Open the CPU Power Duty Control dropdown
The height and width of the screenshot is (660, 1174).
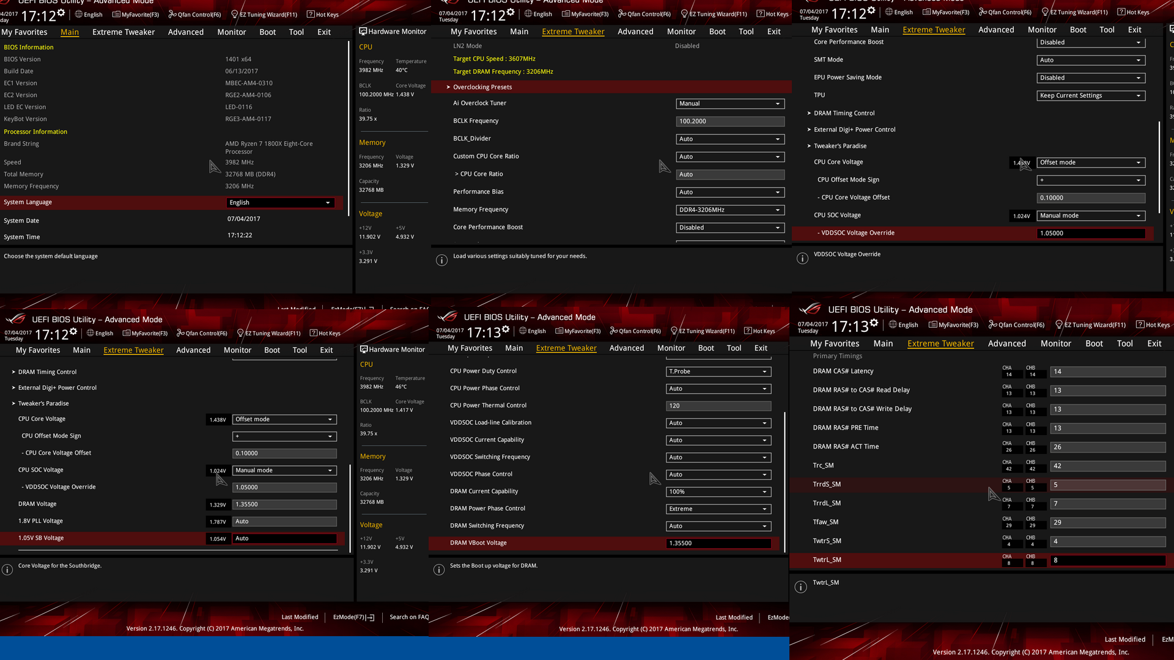tap(718, 371)
